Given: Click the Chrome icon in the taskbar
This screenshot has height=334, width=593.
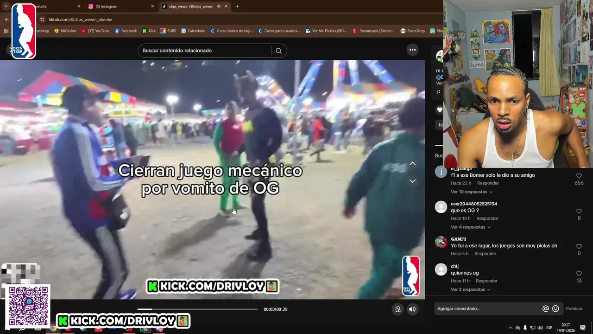Looking at the screenshot, I should pos(53,328).
